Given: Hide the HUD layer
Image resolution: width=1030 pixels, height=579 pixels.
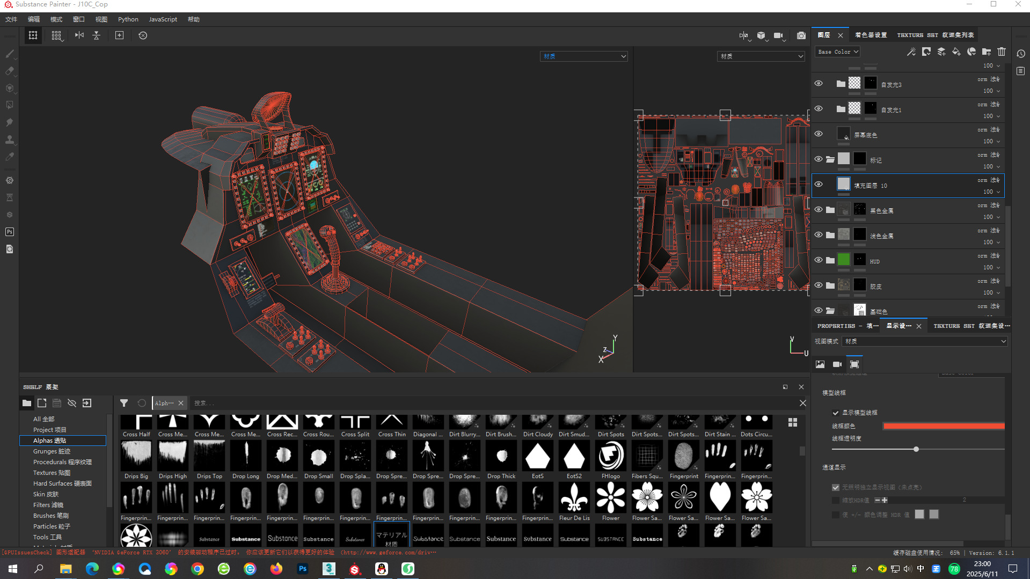Looking at the screenshot, I should pos(819,260).
